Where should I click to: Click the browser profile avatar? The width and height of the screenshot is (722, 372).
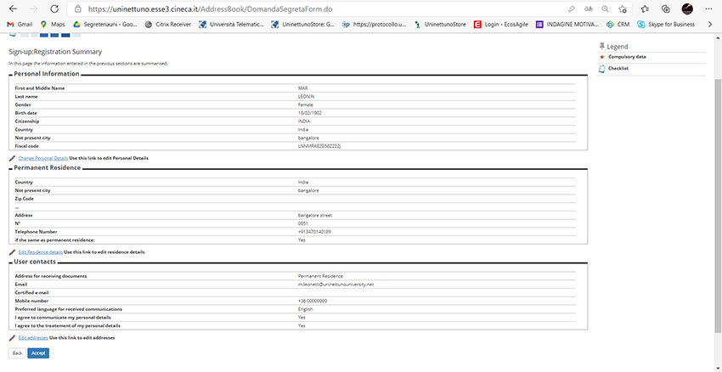(x=688, y=8)
